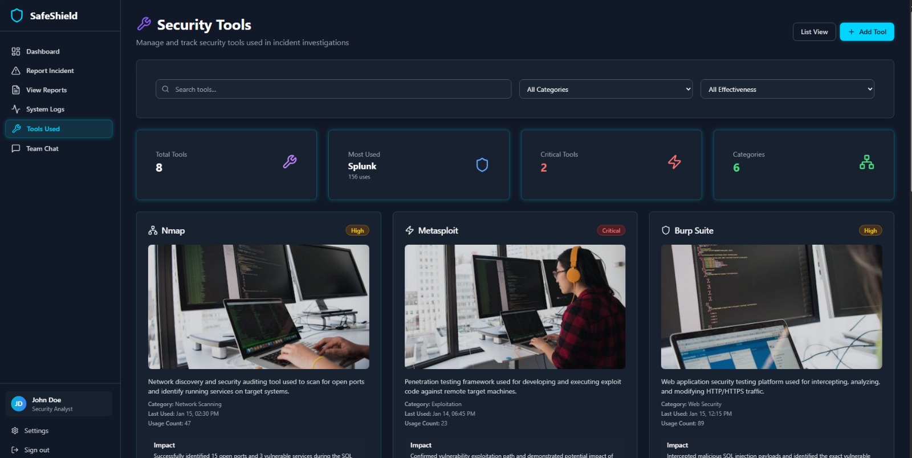
Task: Click the Burp Suite card title
Action: pyautogui.click(x=694, y=230)
